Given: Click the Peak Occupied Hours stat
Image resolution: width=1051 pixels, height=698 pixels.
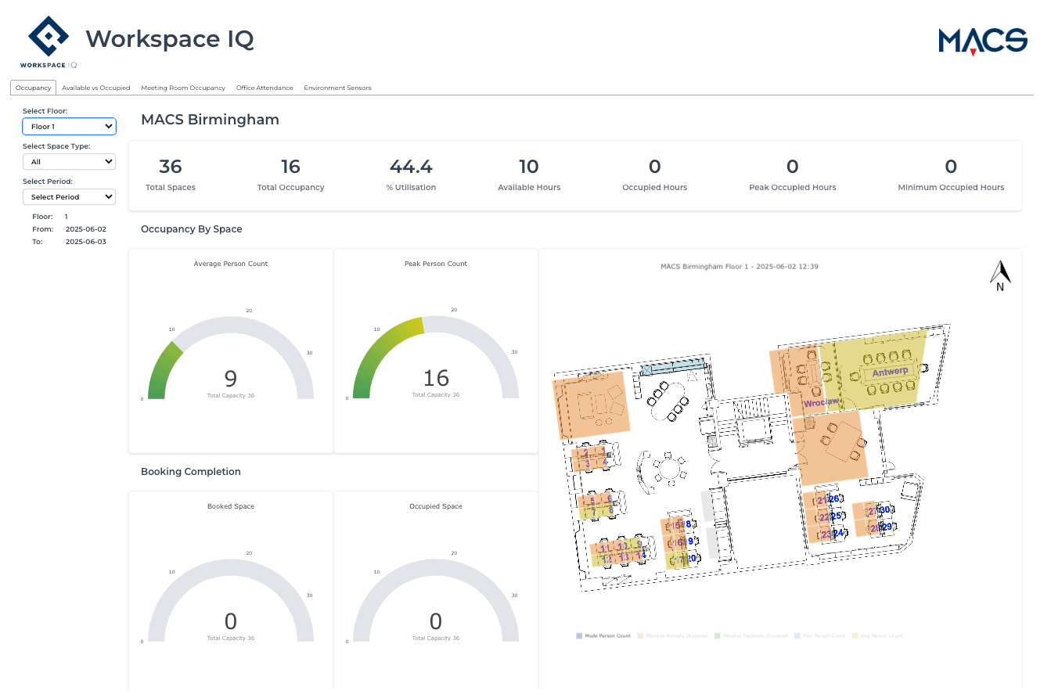Looking at the screenshot, I should pyautogui.click(x=792, y=175).
